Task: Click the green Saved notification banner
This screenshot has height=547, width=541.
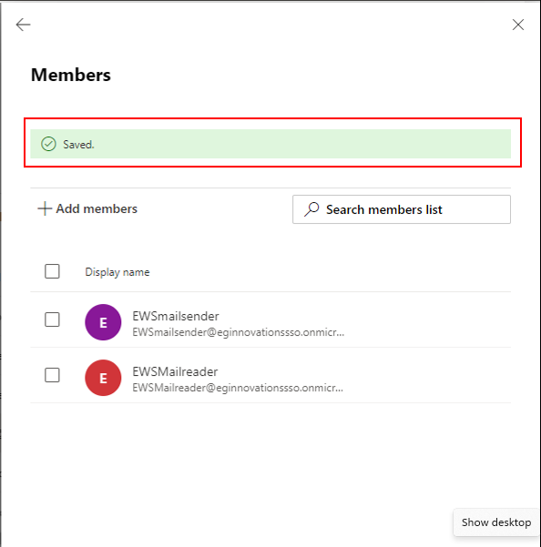Action: (270, 144)
